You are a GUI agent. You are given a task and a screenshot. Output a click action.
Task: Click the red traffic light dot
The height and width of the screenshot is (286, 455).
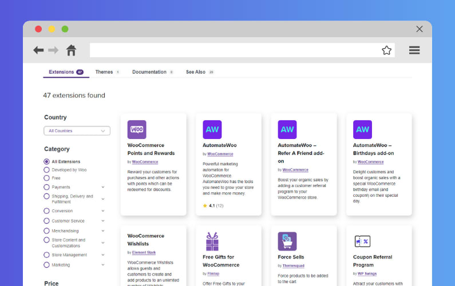[38, 29]
